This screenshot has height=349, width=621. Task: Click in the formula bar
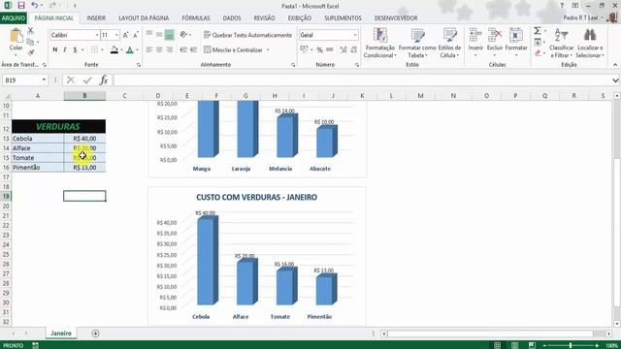(362, 79)
